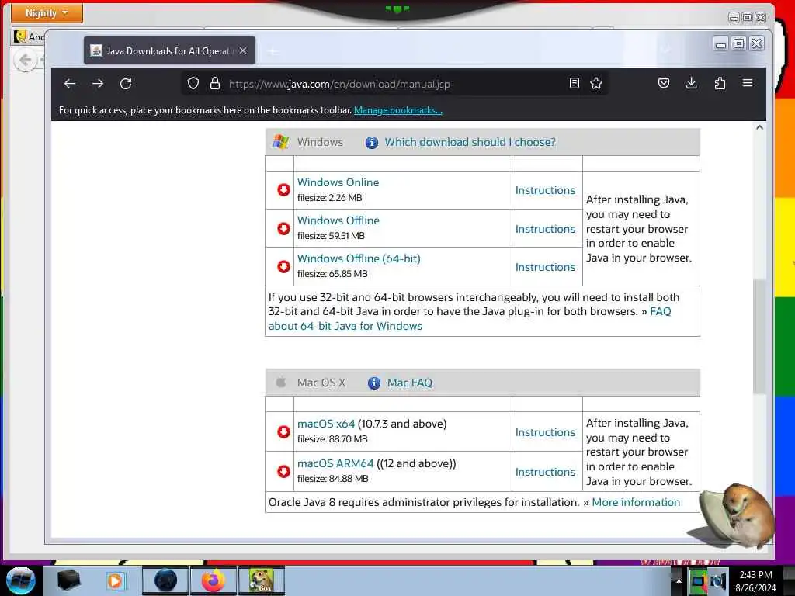Click red download arrow for Windows Online
This screenshot has height=596, width=795.
(x=283, y=189)
